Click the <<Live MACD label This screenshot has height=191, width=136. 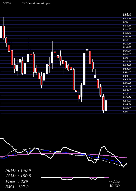coord(115,184)
